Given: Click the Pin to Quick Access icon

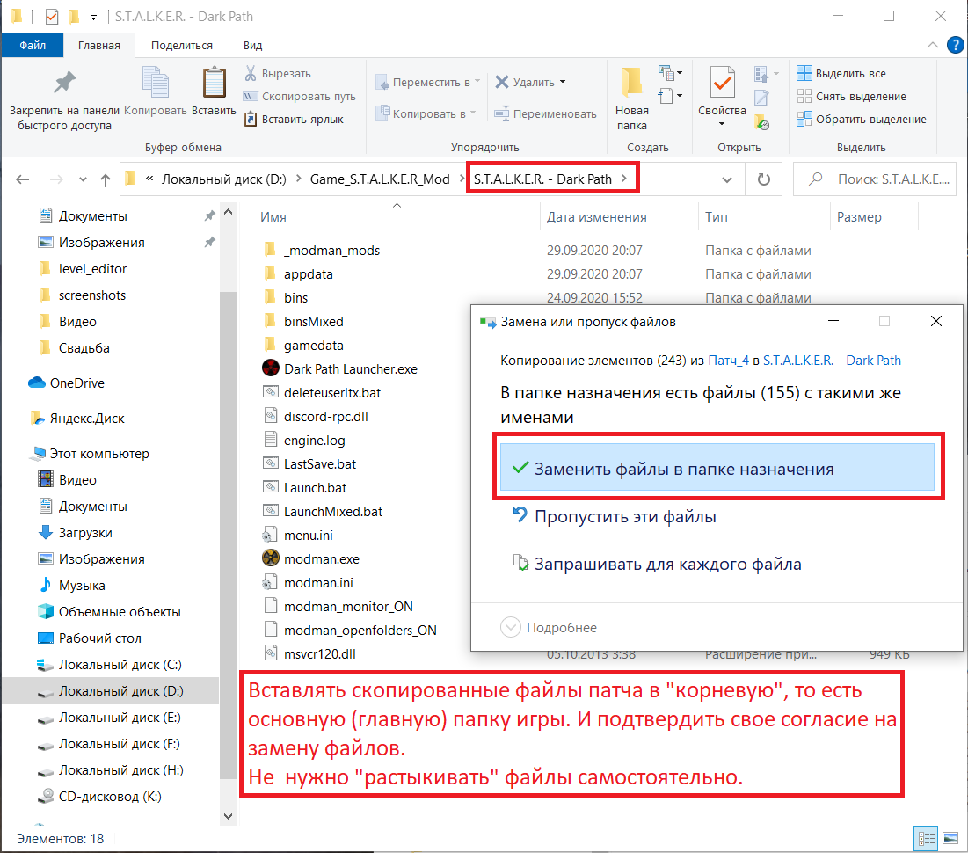Looking at the screenshot, I should (65, 83).
